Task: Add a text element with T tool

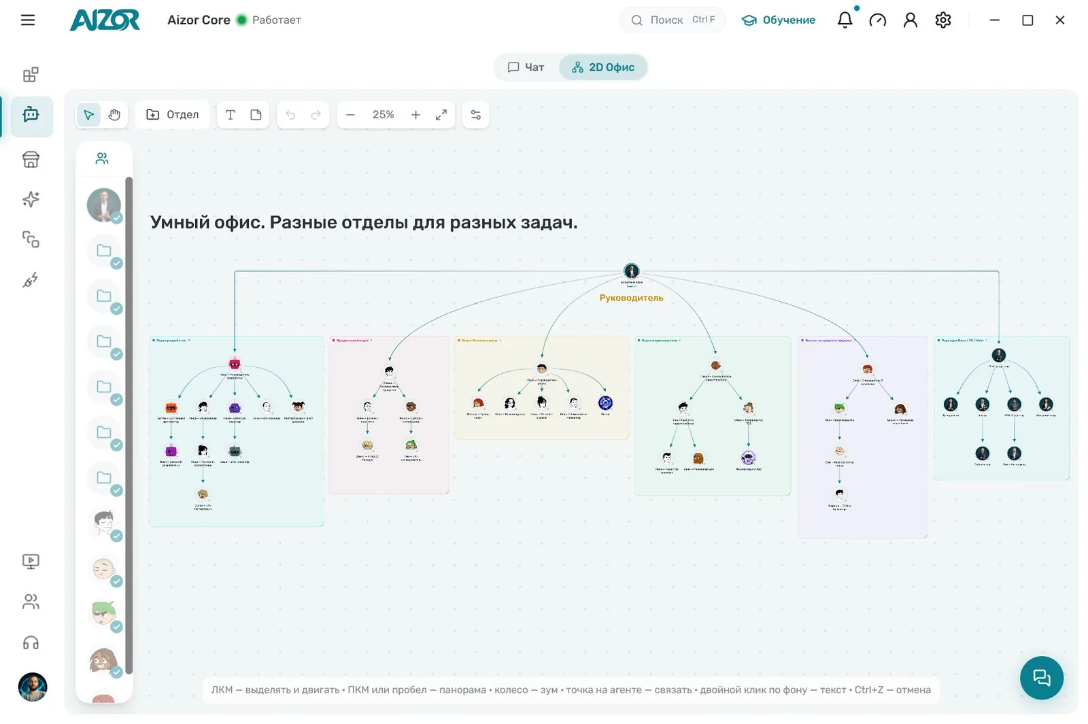Action: pos(231,115)
